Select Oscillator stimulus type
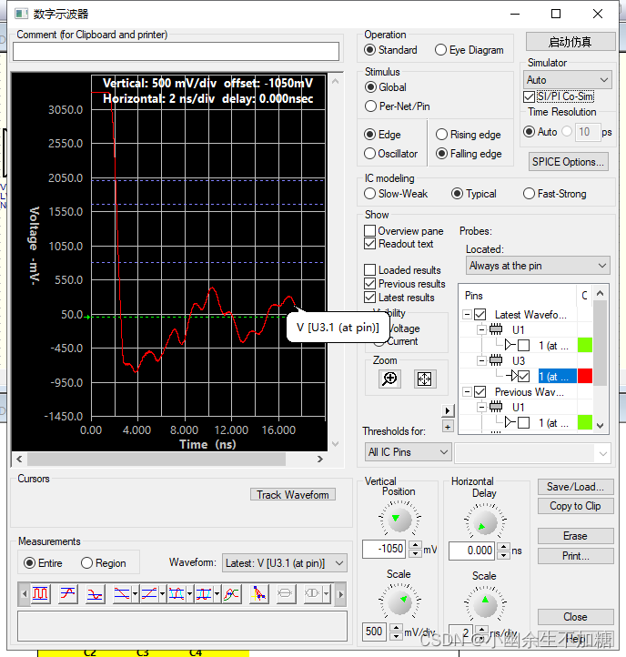626x657 pixels. tap(390, 154)
